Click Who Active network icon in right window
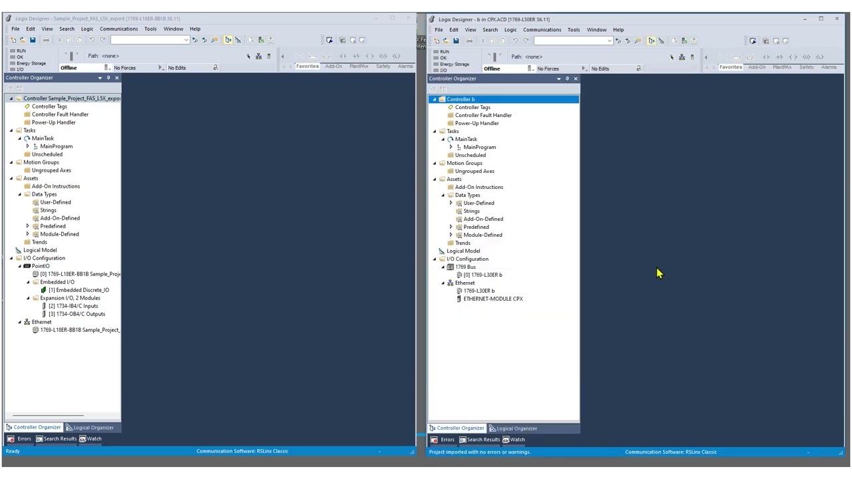Viewport: 852px width, 479px height. coord(682,57)
